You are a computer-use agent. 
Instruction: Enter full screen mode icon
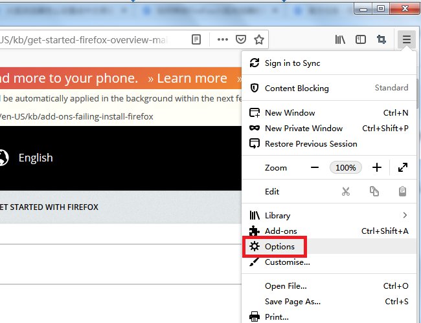[402, 167]
